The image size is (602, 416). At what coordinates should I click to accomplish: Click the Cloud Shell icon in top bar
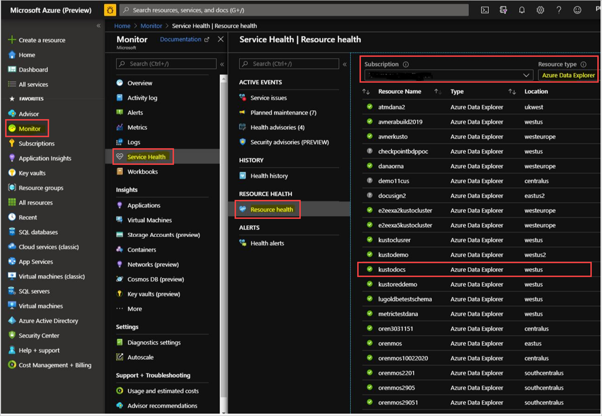coord(485,10)
